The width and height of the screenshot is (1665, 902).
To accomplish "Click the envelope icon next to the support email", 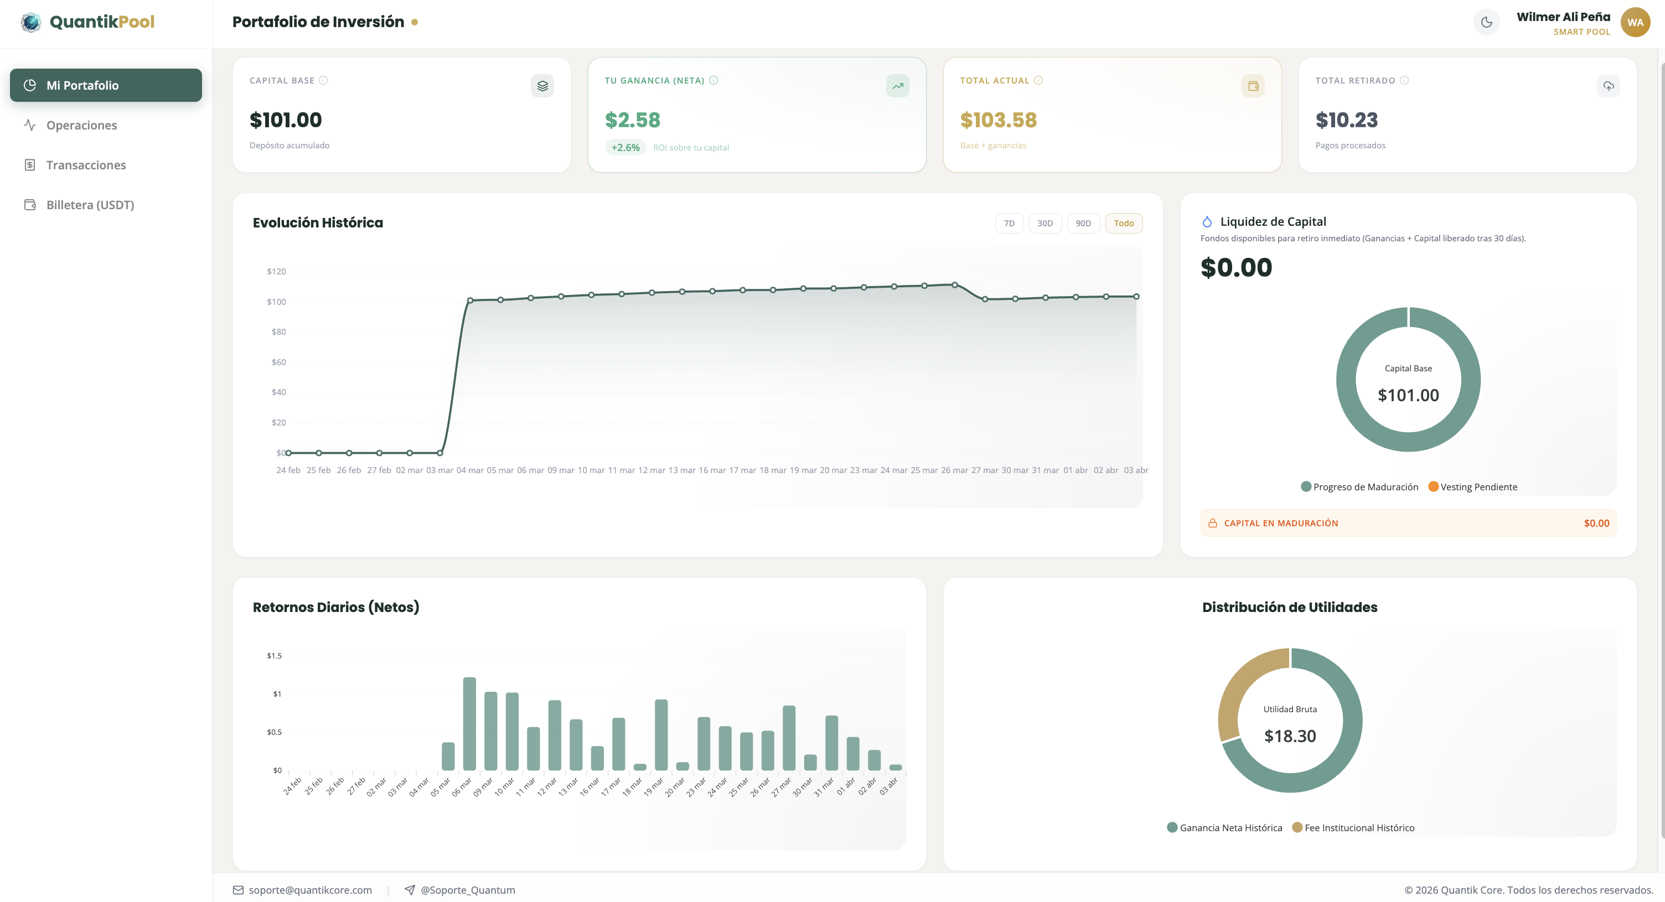I will pos(238,890).
